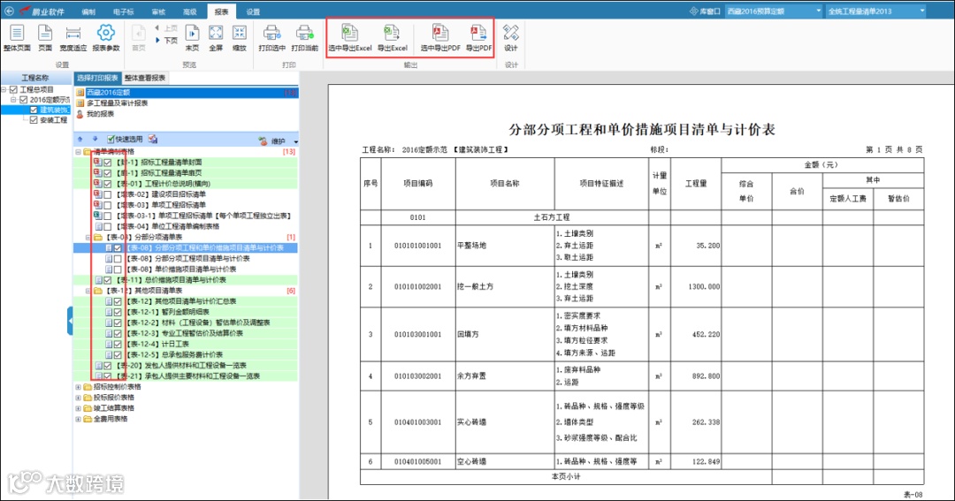955x501 pixels.
Task: Click the 快速选用 button
Action: tap(125, 140)
